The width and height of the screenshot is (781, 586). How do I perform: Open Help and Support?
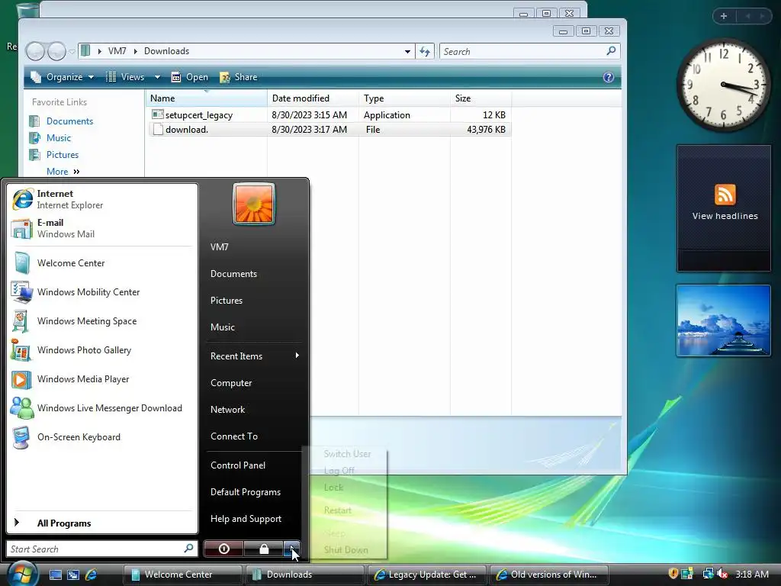pyautogui.click(x=254, y=519)
